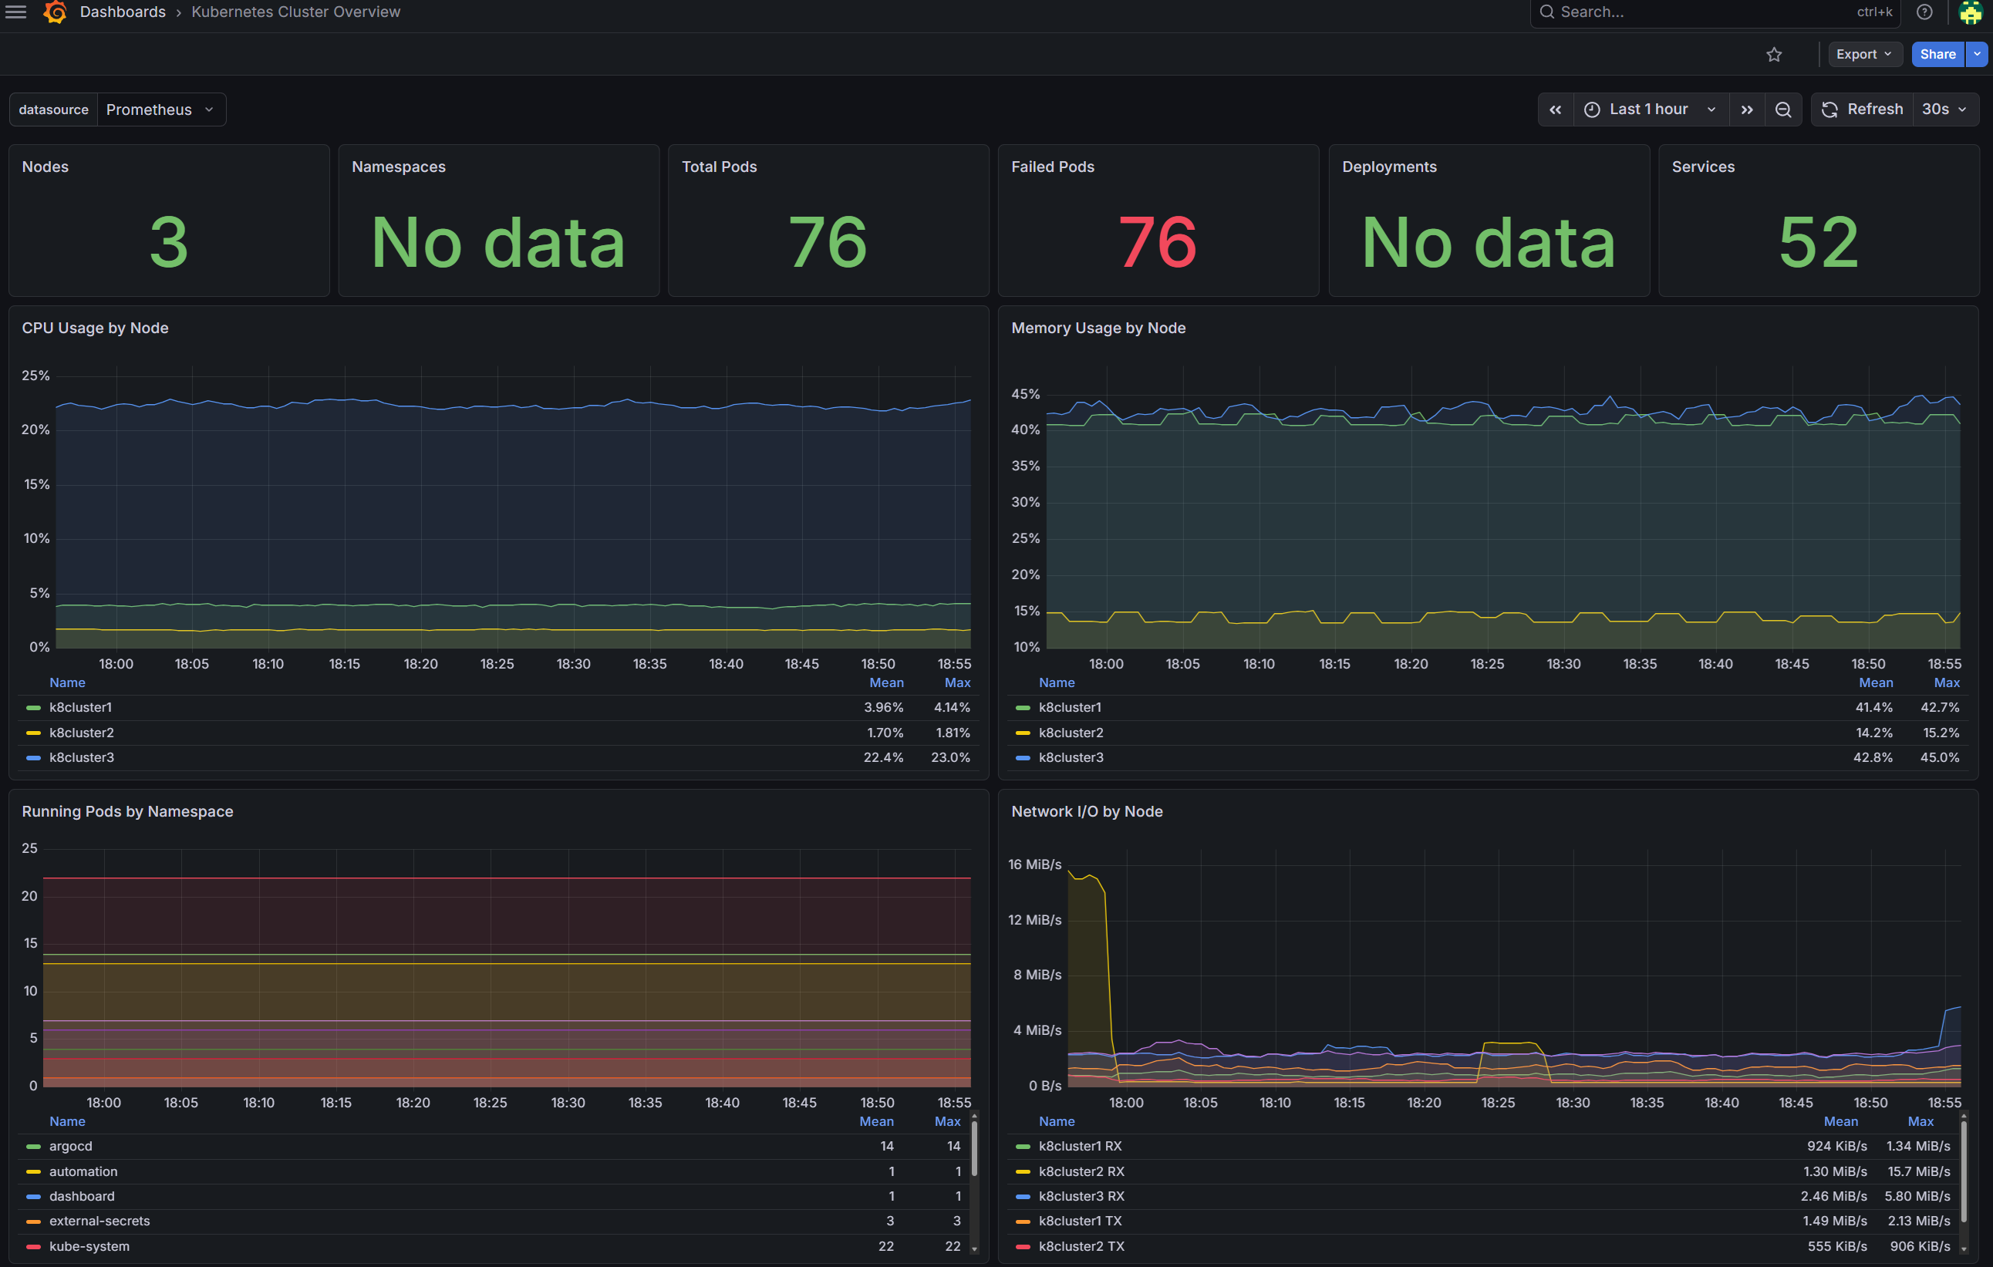Open color picker for k8cluster1 RX swatch

tap(1023, 1147)
